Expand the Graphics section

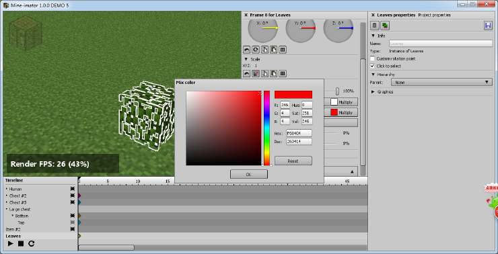coord(373,91)
